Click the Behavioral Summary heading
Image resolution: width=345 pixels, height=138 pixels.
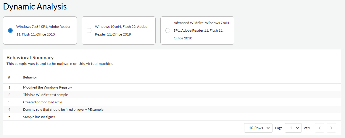[x=30, y=58]
